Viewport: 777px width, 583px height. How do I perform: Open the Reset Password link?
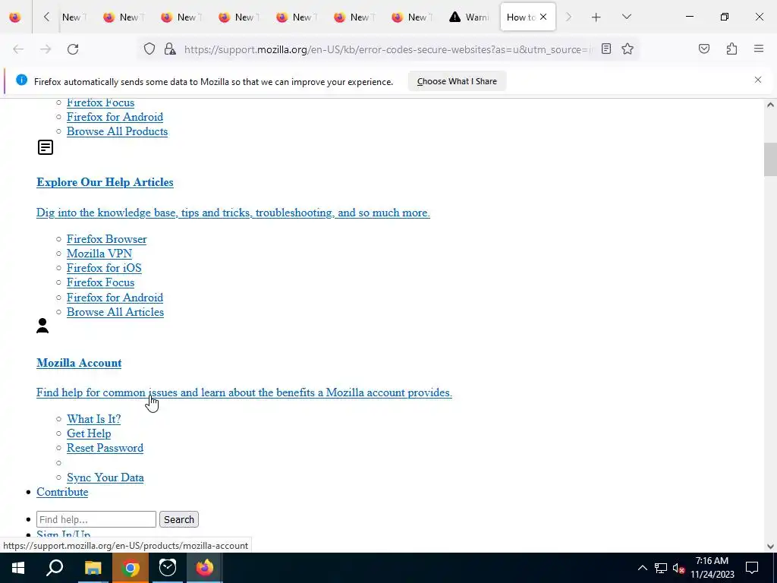coord(105,448)
